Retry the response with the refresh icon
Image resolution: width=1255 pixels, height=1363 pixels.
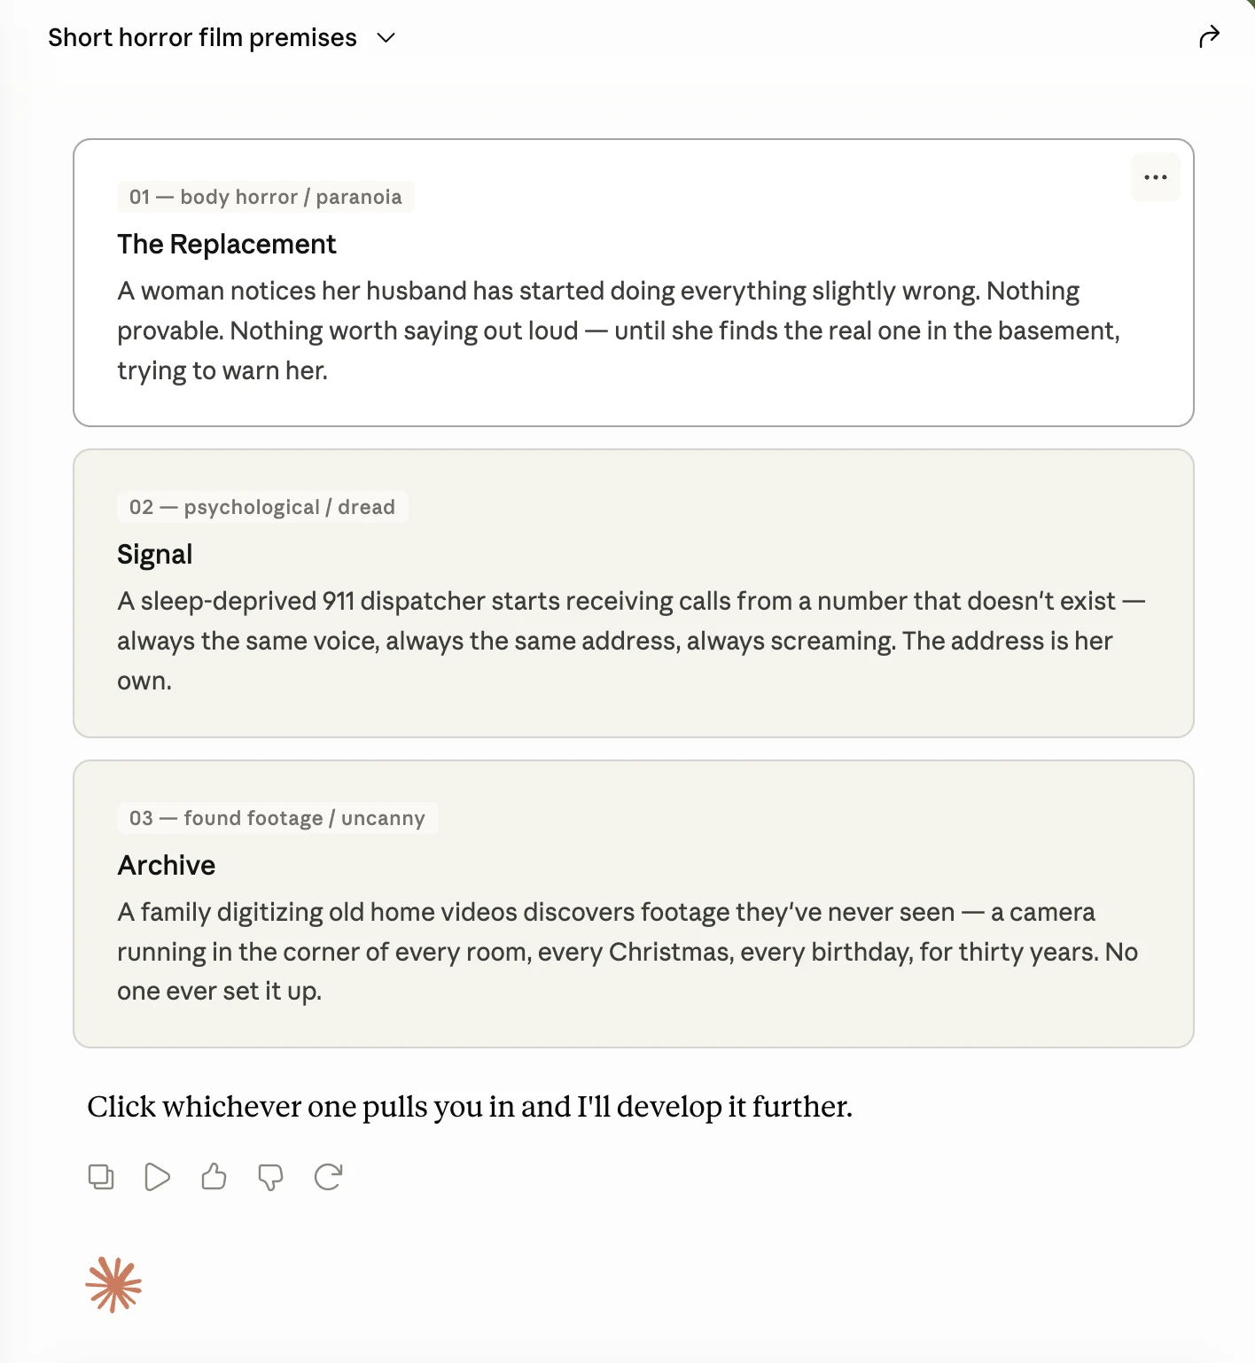click(x=328, y=1177)
